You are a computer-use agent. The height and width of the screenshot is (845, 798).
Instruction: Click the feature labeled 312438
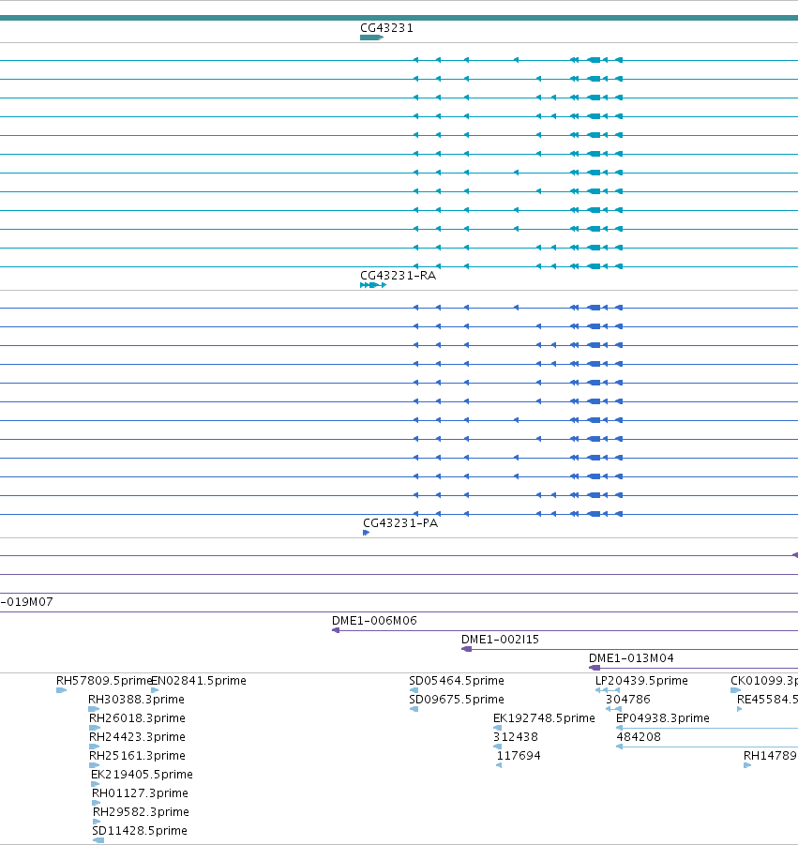[515, 737]
